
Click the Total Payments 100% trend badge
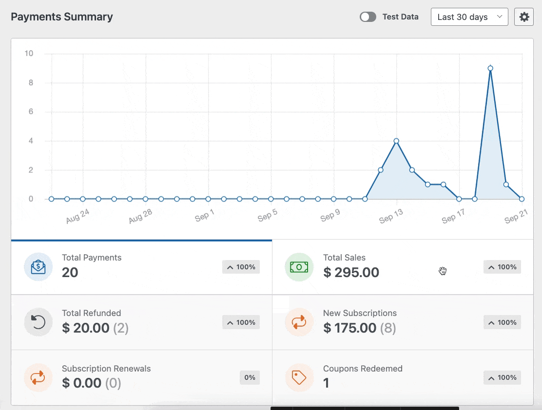point(241,267)
